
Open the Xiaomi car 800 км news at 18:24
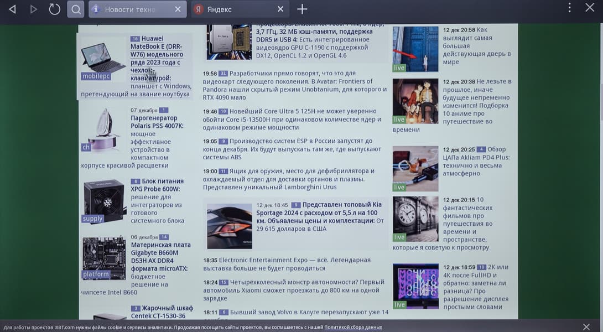coord(294,290)
